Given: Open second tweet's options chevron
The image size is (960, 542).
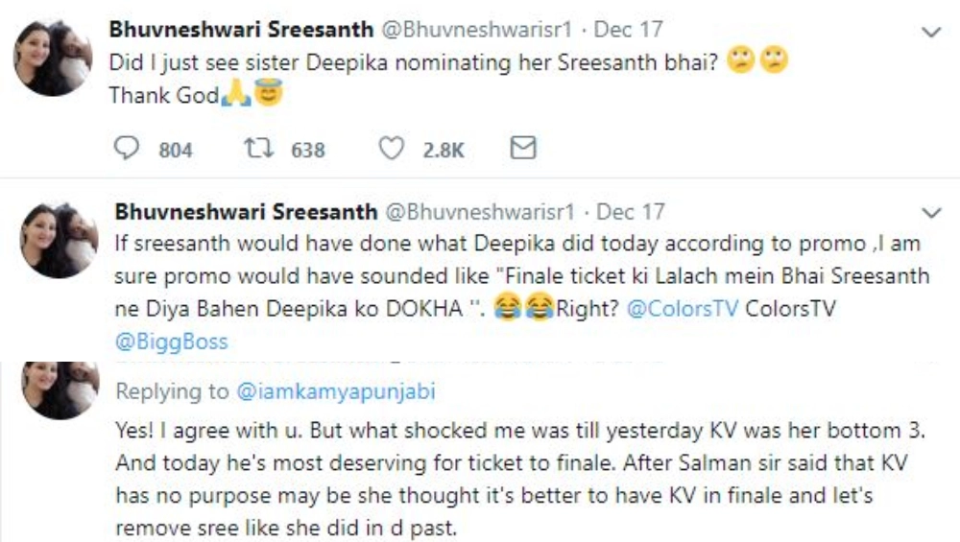Looking at the screenshot, I should 930,211.
